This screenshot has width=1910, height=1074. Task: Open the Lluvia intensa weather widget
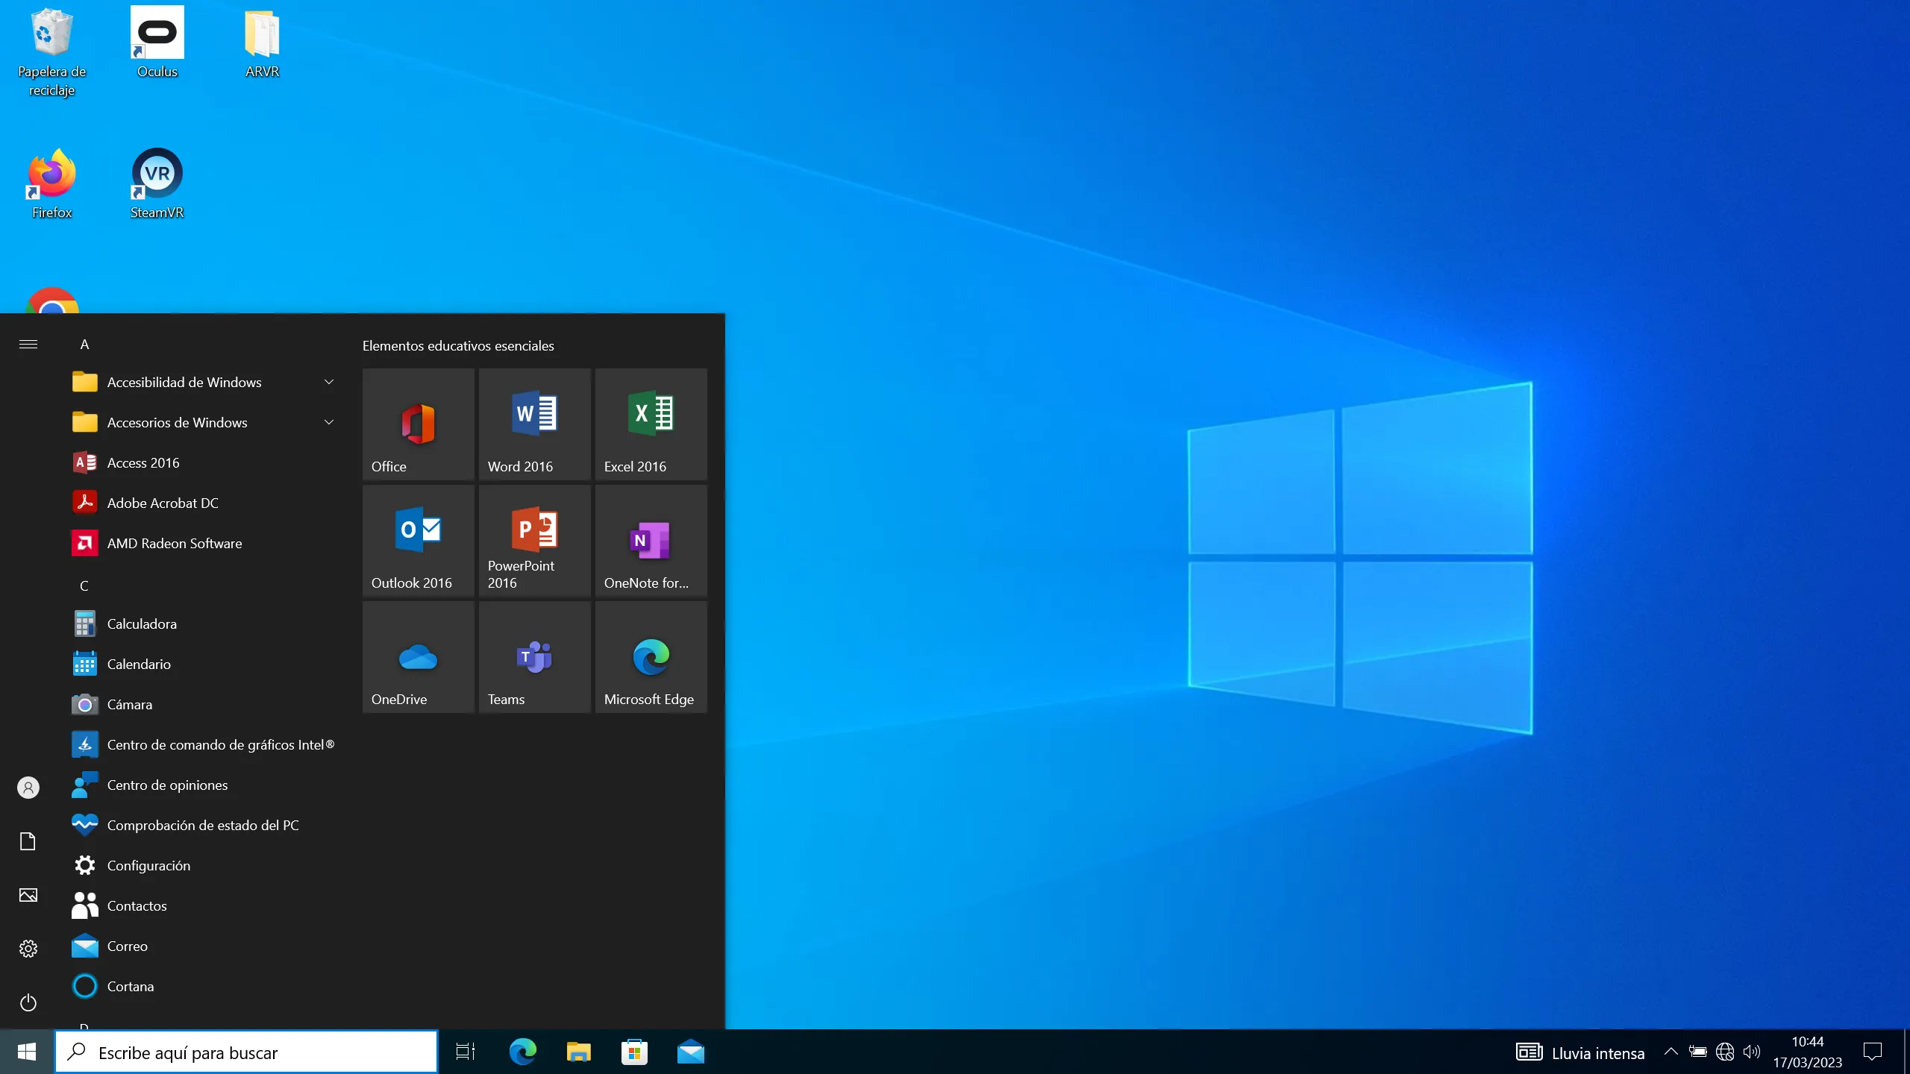[x=1580, y=1052]
